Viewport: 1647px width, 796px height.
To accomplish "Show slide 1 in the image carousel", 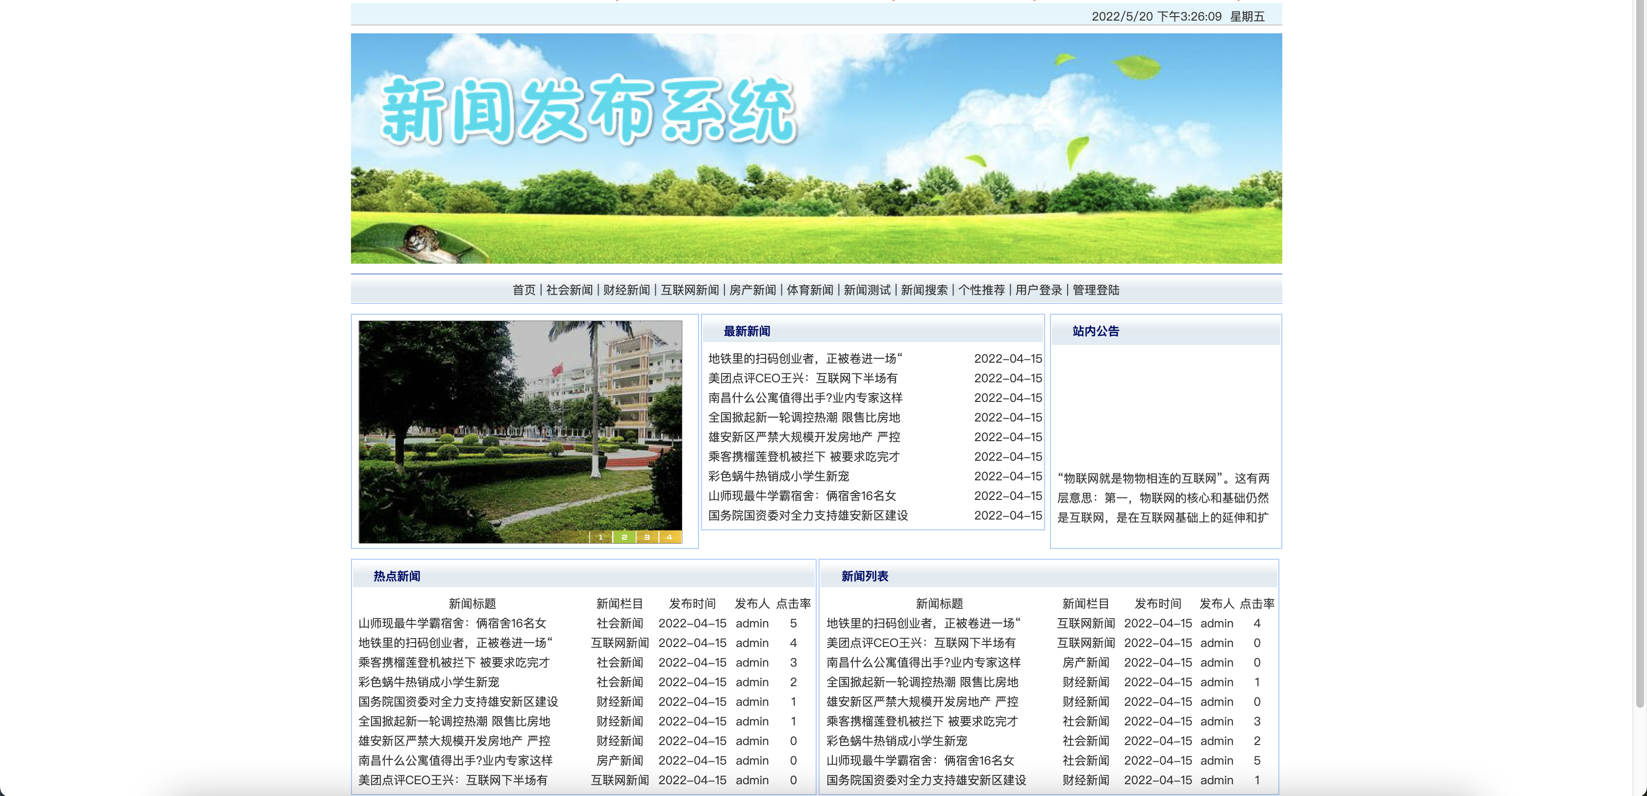I will point(601,537).
